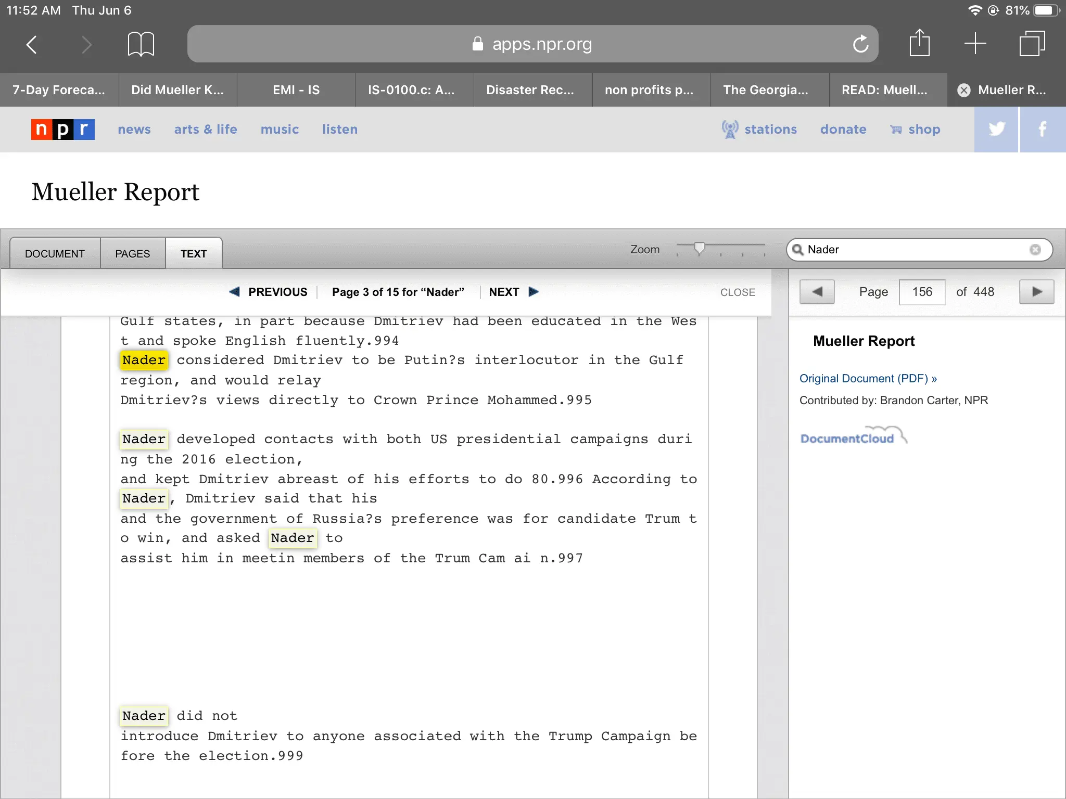This screenshot has height=799, width=1066.
Task: Go to previous document page arrow
Action: click(817, 292)
